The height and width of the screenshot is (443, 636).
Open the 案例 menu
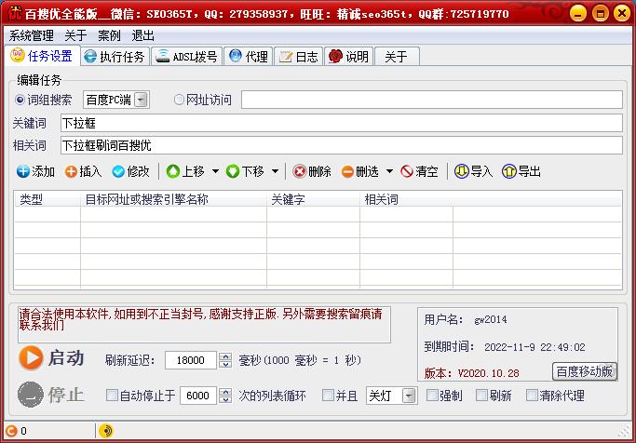(109, 35)
